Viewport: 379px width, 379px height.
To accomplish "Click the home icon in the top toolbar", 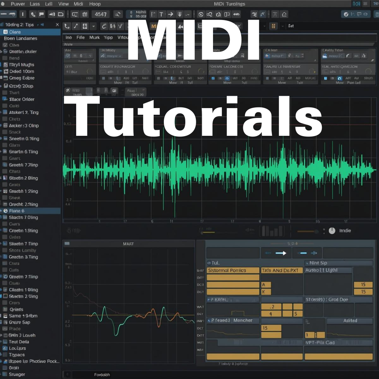I will 284,14.
